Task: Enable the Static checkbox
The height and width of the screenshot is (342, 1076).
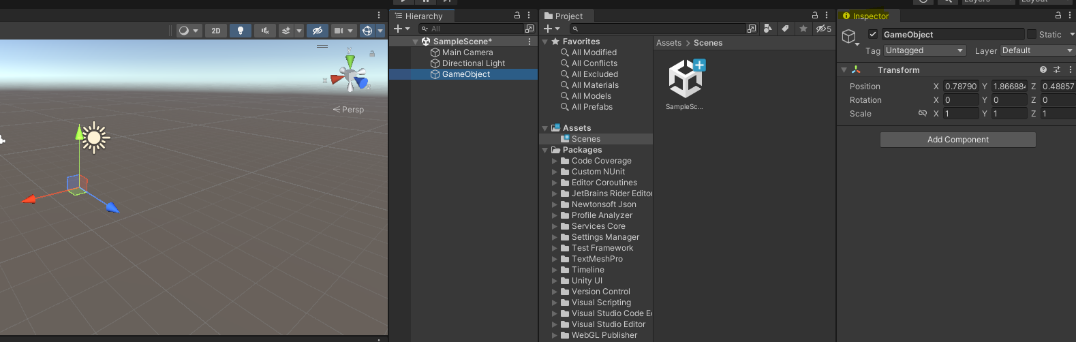Action: pos(1032,34)
